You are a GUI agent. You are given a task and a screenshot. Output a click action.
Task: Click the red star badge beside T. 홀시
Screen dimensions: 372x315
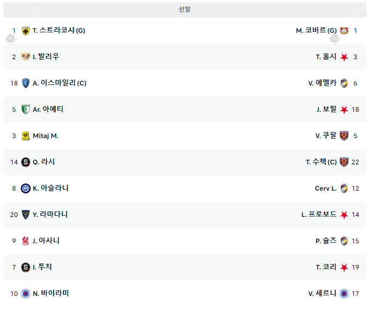click(x=344, y=57)
